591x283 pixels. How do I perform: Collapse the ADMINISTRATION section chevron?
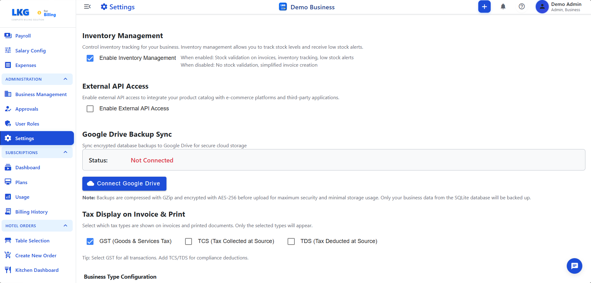point(66,79)
